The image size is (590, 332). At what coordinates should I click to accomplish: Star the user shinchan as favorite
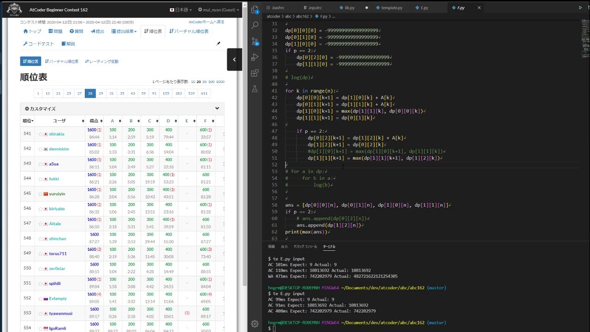click(41, 238)
